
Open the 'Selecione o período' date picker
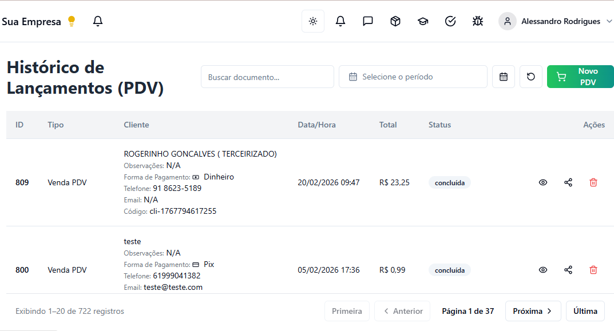(413, 77)
